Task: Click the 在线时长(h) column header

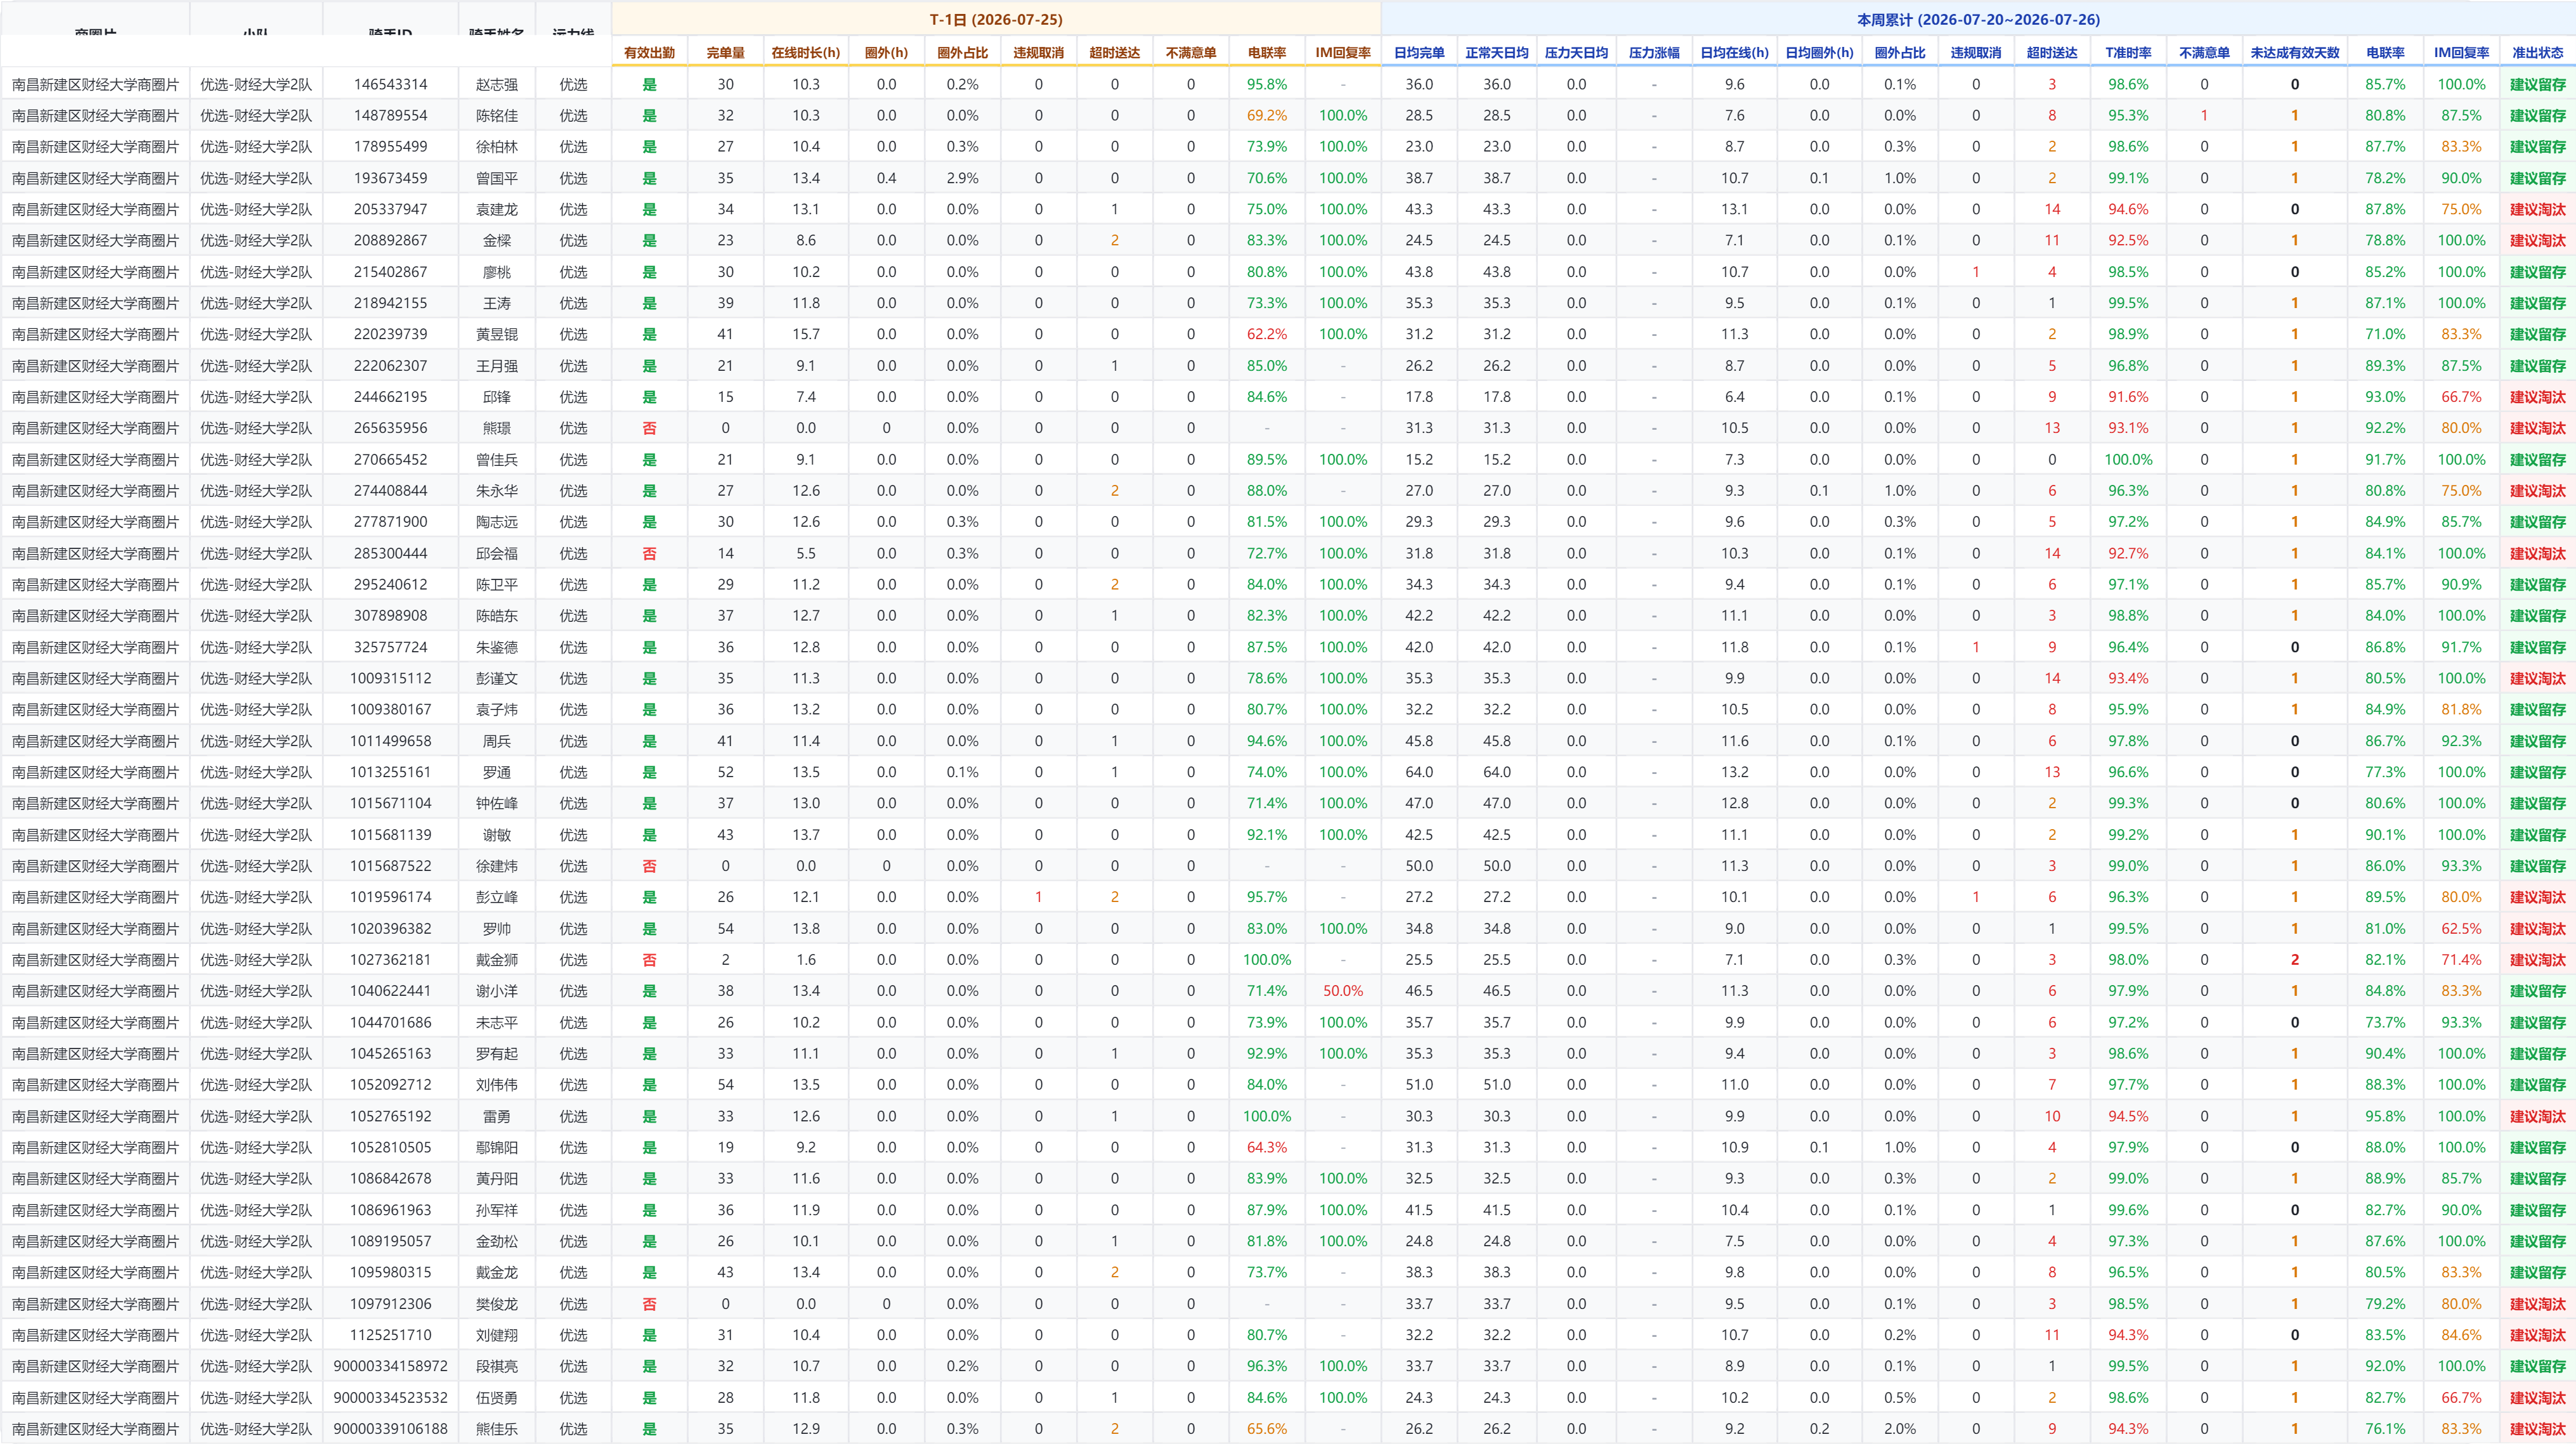Action: (x=806, y=53)
